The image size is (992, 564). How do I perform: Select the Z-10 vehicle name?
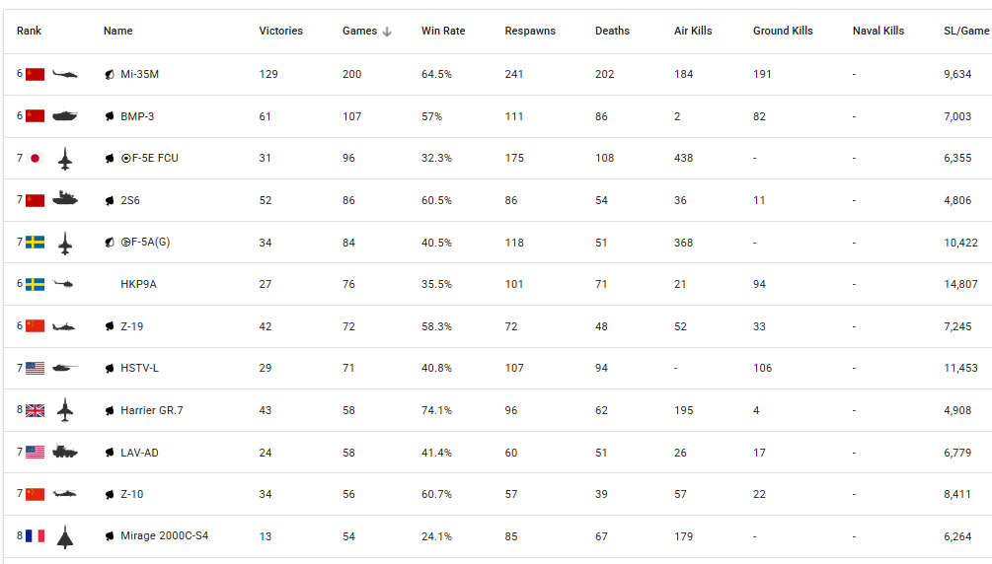click(131, 494)
